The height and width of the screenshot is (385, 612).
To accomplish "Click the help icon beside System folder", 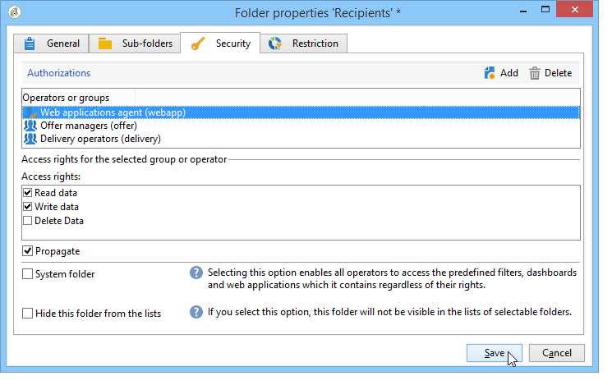I will [196, 273].
